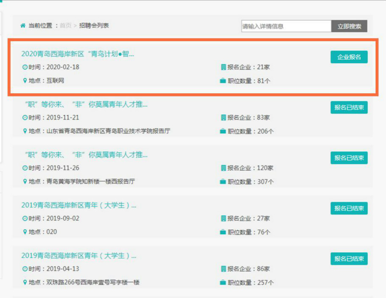Click the clock icon next to 2019-11-26
This screenshot has height=298, width=386.
(25, 168)
